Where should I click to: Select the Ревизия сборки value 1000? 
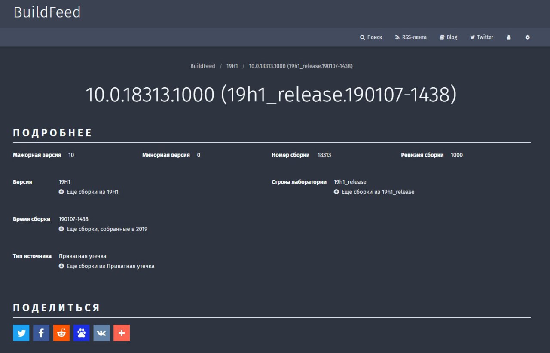(457, 155)
